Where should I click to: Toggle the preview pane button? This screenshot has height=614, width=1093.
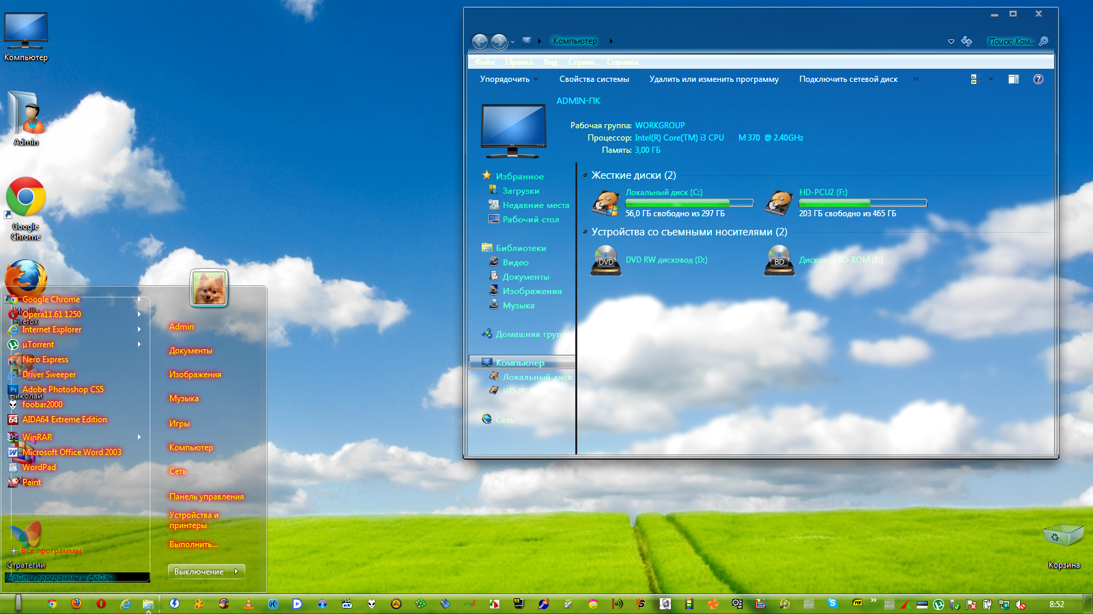click(1013, 79)
